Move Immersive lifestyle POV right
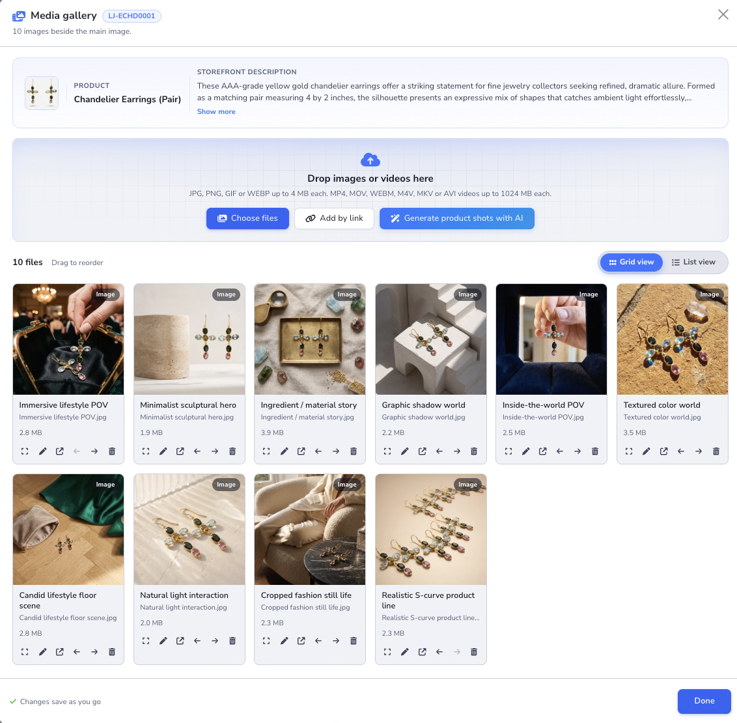Screen dimensions: 737x723 pos(94,451)
